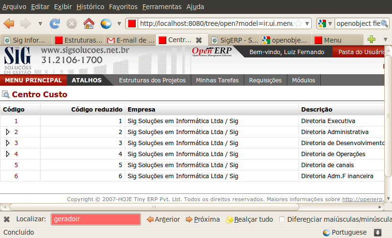Image resolution: width=392 pixels, height=238 pixels.
Task: Open Minhas Tarefas shortcut
Action: click(x=217, y=80)
